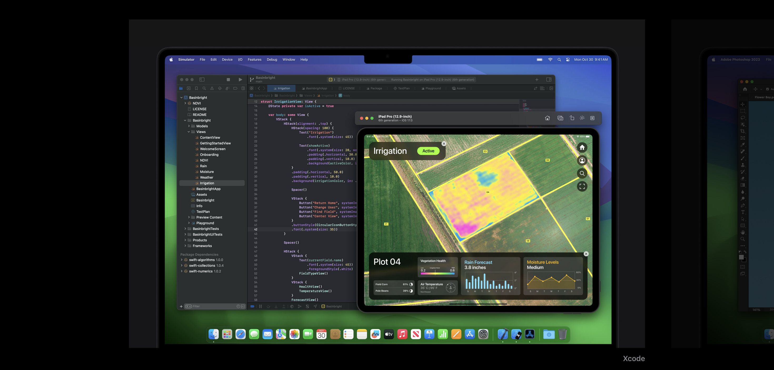Expand the swift-algorithms package dependency
This screenshot has width=774, height=370.
pos(181,260)
